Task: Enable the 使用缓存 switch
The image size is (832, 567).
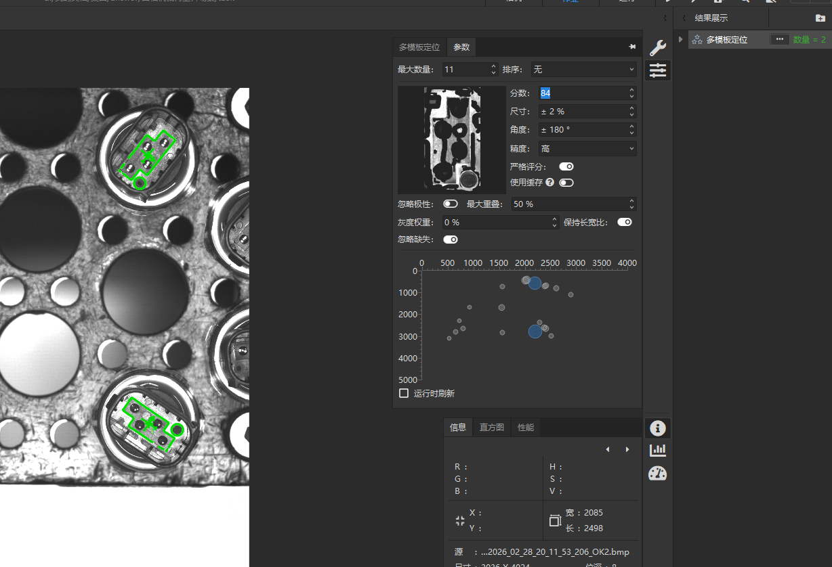Action: [566, 183]
